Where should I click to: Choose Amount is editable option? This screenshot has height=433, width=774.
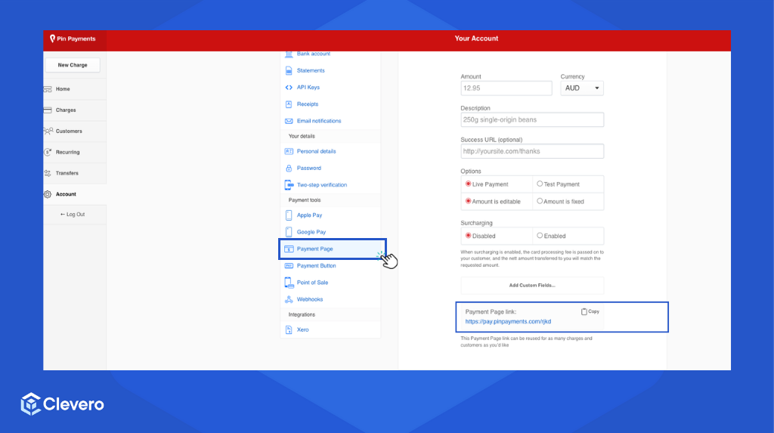pyautogui.click(x=468, y=201)
